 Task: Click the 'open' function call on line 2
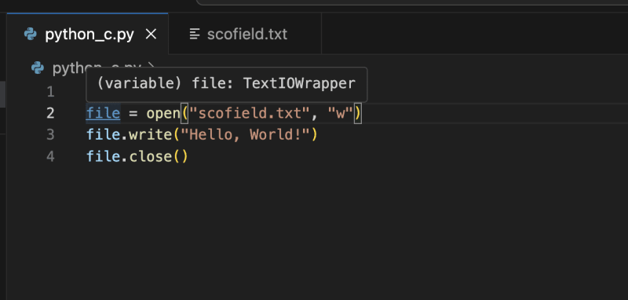coord(163,113)
